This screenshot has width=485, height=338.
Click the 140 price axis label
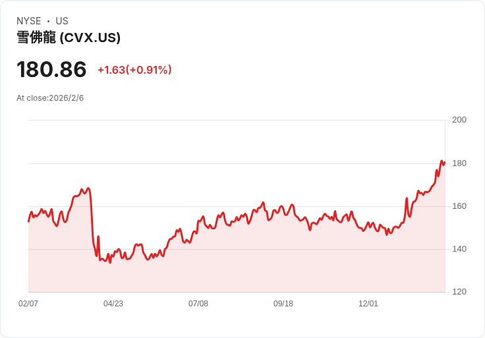click(x=459, y=249)
